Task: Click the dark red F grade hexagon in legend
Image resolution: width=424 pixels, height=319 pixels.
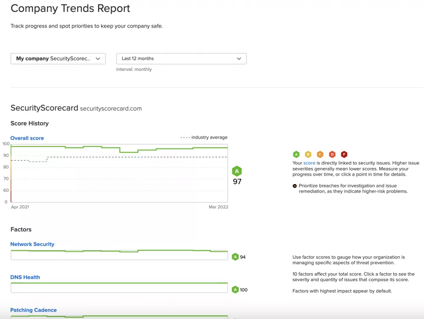Action: 344,154
